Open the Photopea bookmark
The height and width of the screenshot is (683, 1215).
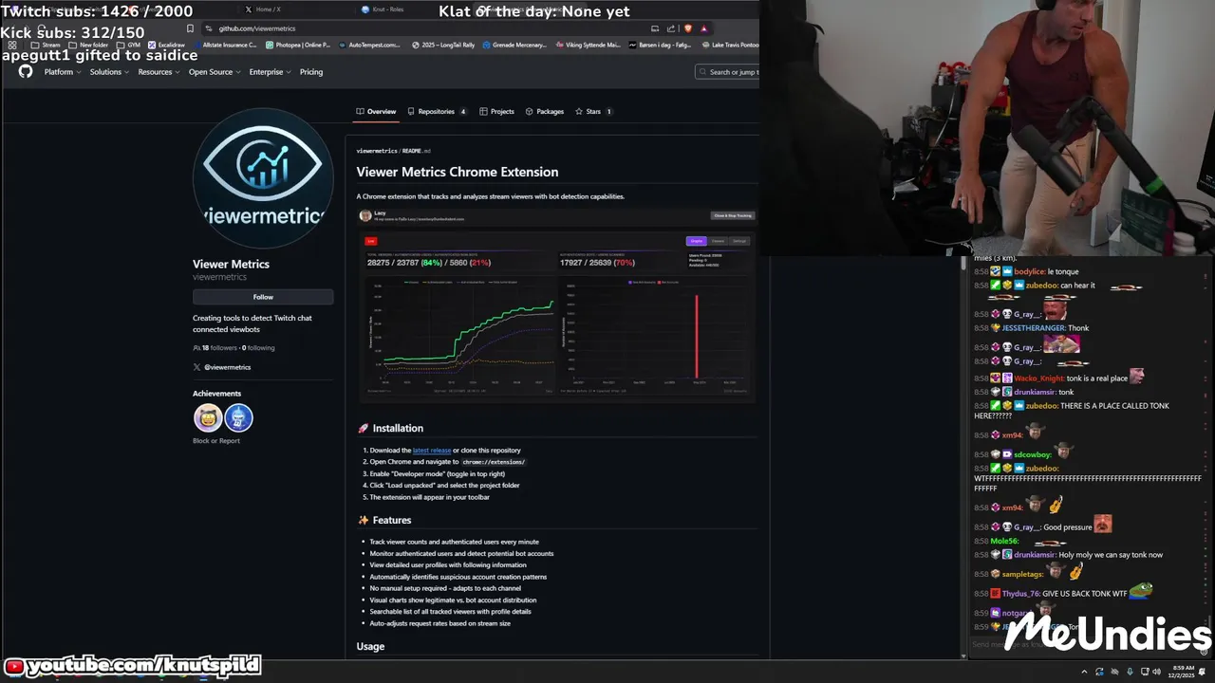point(298,45)
